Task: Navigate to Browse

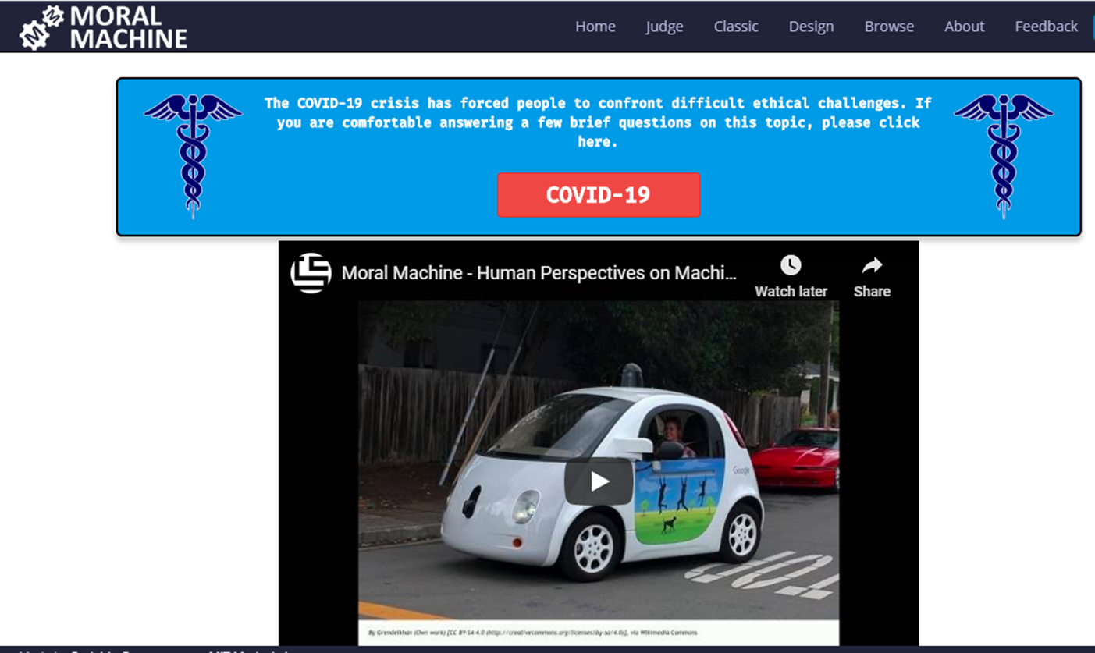Action: (x=889, y=27)
